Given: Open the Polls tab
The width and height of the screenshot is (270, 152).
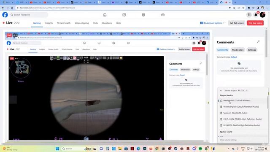Looking at the screenshot, I should coord(95,23).
